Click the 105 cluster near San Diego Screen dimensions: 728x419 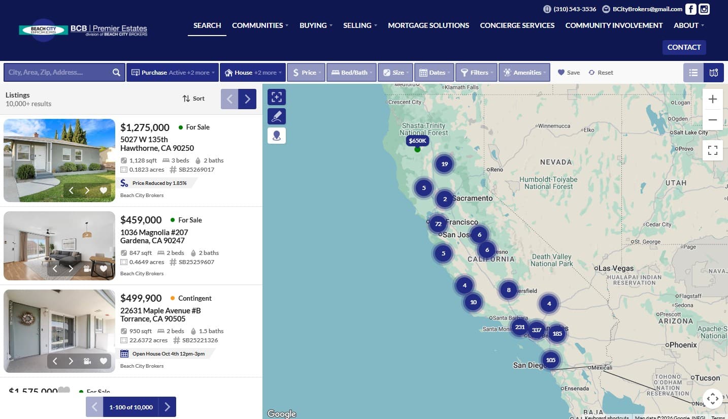pyautogui.click(x=550, y=360)
